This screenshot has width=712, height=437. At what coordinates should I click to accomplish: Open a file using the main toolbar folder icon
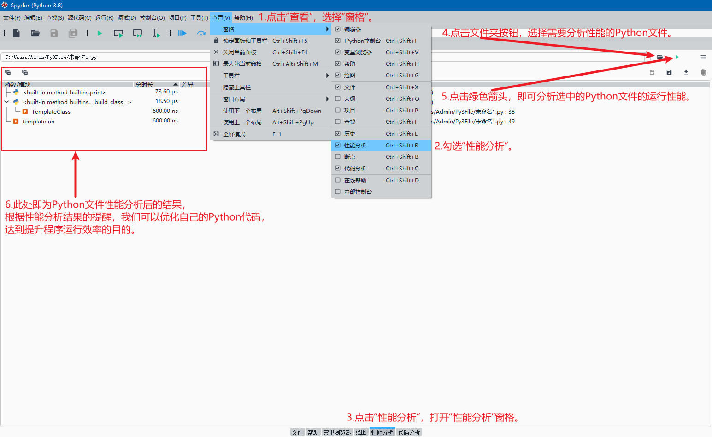tap(35, 33)
